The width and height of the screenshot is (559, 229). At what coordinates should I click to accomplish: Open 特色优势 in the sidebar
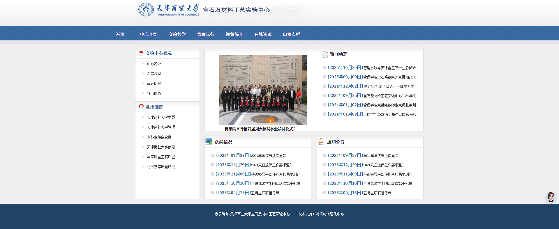tap(154, 93)
